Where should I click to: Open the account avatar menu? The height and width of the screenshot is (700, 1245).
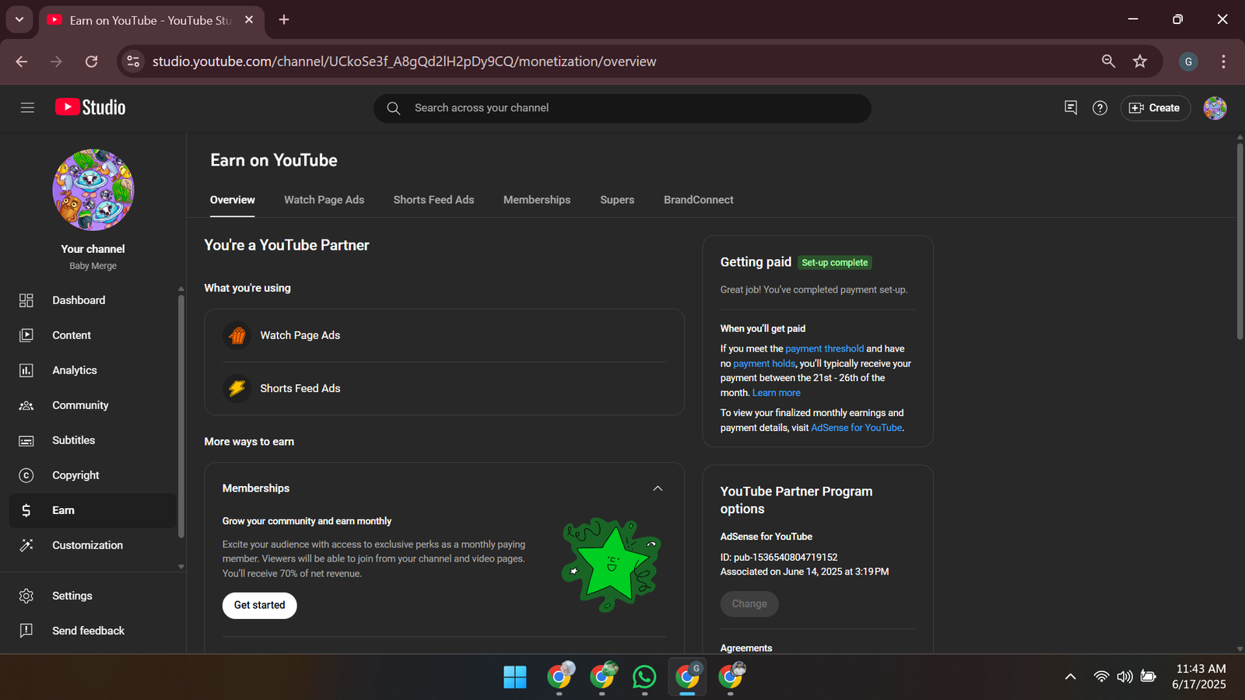pyautogui.click(x=1215, y=108)
